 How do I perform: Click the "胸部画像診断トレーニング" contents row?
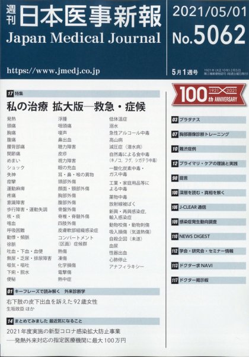click(x=209, y=134)
